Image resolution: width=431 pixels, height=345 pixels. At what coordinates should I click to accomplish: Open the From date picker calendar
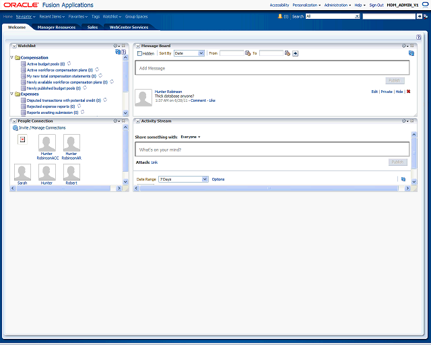248,53
